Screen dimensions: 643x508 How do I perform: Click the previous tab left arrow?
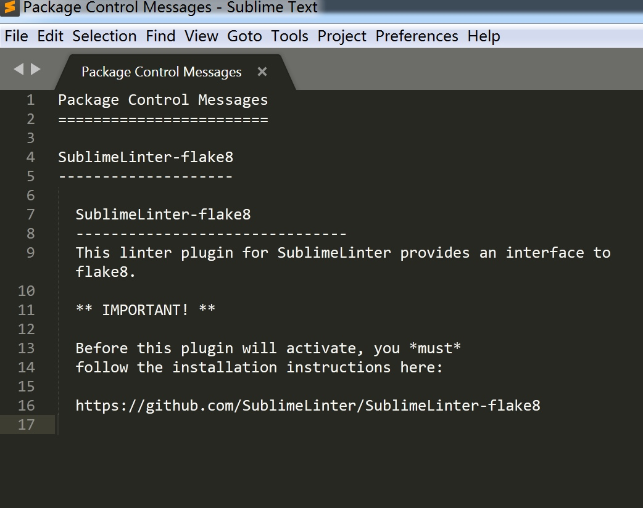(x=19, y=69)
